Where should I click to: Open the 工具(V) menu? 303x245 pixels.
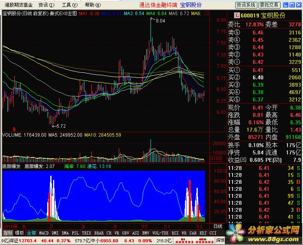point(70,5)
